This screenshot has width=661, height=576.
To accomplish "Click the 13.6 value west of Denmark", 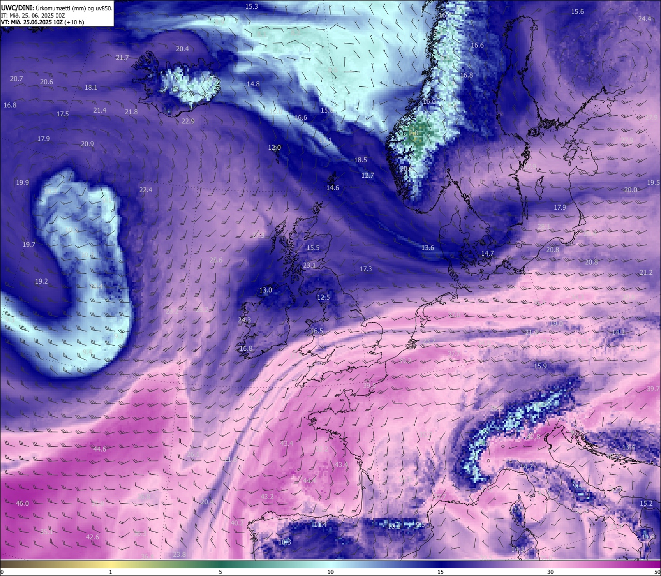I will point(428,247).
